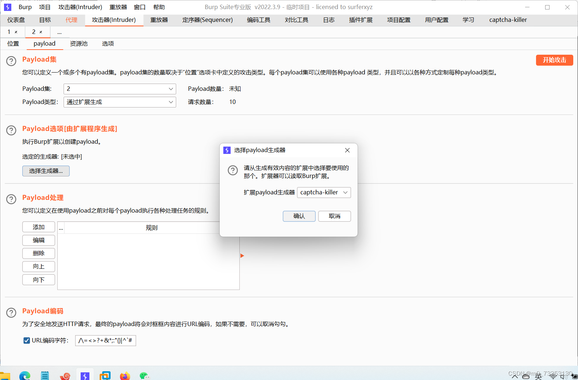Open the Payload类型 dropdown
Screen dimensions: 578x380
point(120,102)
